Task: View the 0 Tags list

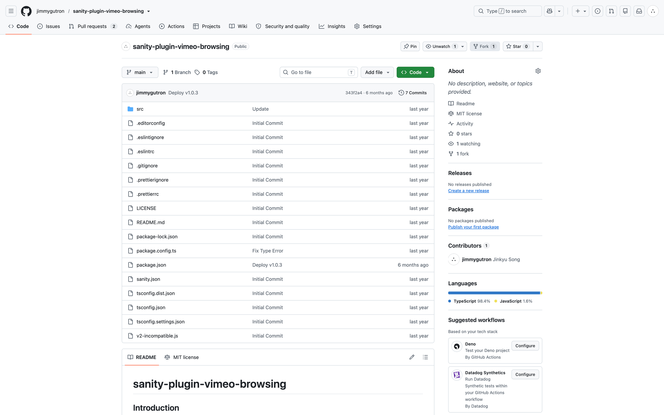Action: coord(206,72)
